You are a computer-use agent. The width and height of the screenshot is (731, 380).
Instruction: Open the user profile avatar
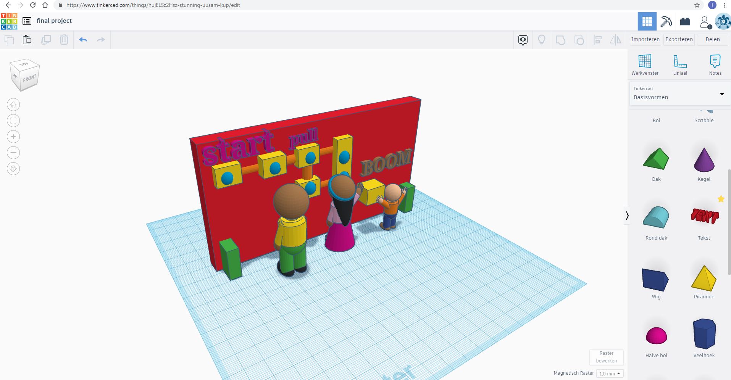(x=723, y=21)
